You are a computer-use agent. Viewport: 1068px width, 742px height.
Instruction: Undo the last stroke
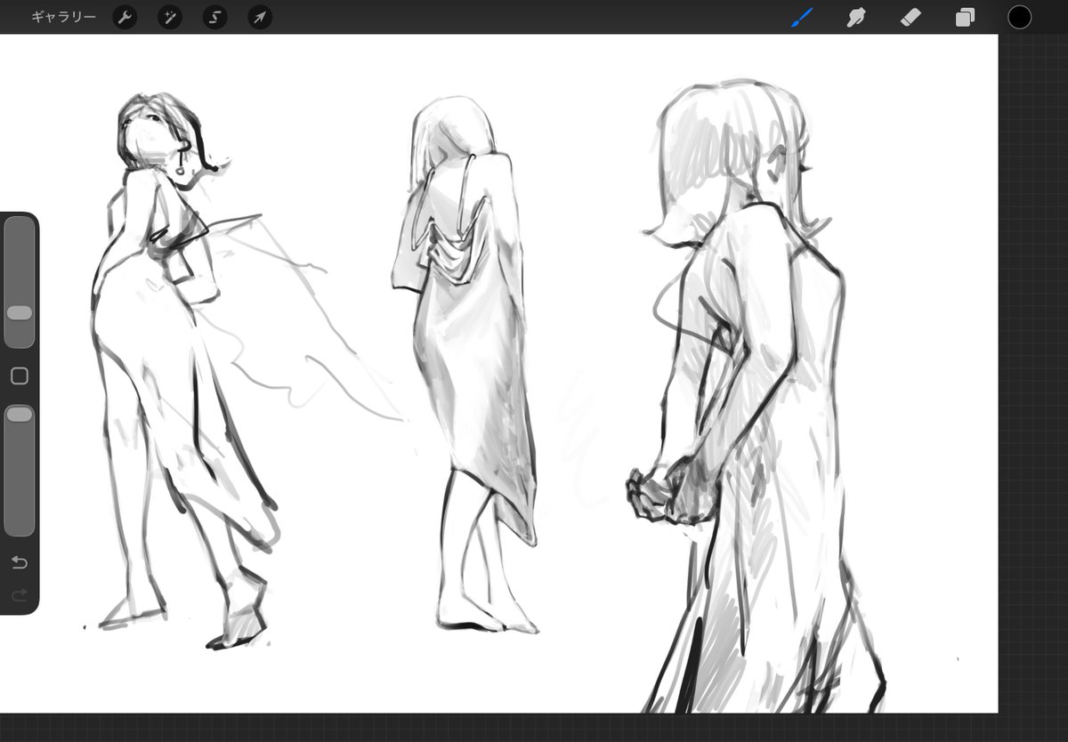[19, 562]
